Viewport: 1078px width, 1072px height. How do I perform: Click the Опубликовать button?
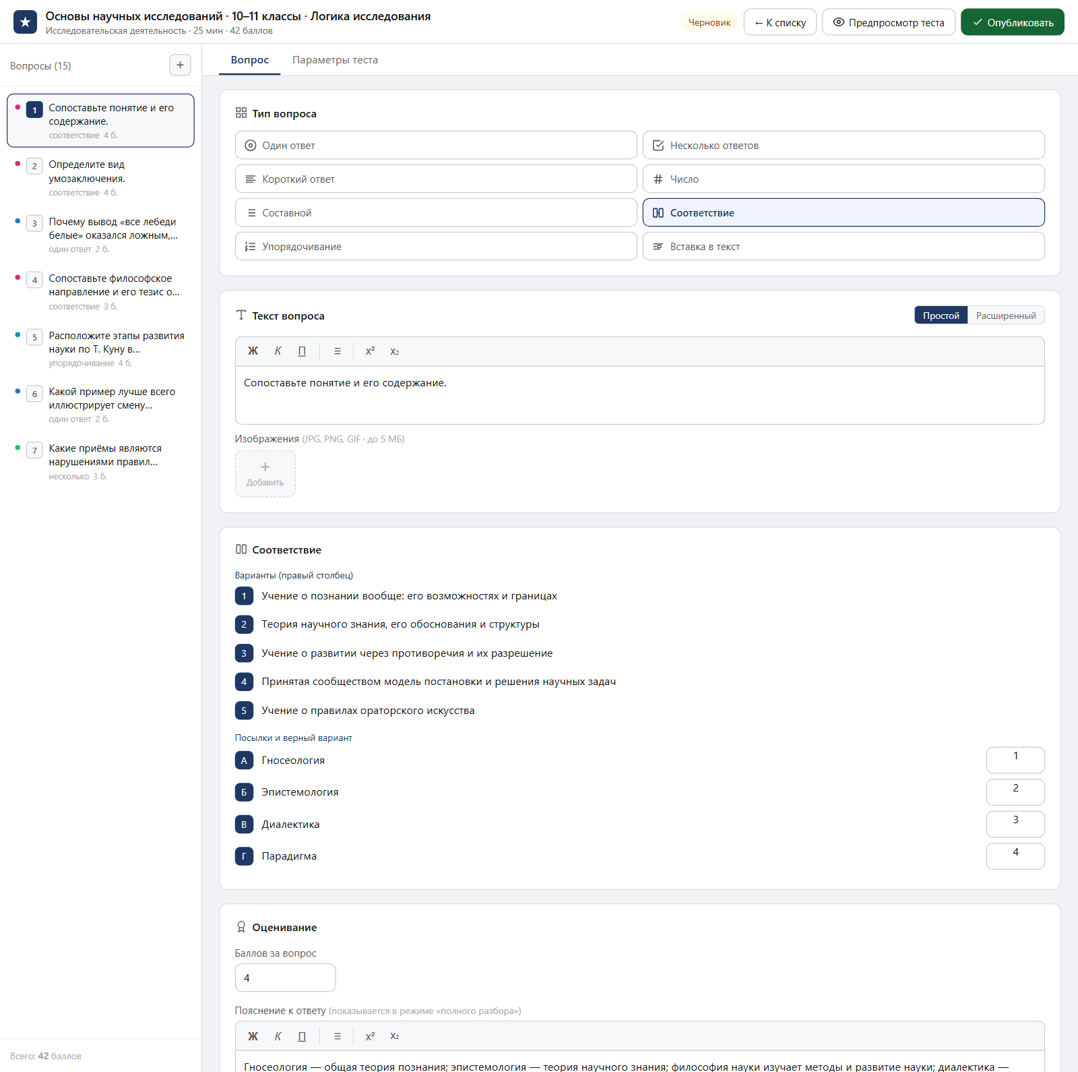click(x=1013, y=22)
